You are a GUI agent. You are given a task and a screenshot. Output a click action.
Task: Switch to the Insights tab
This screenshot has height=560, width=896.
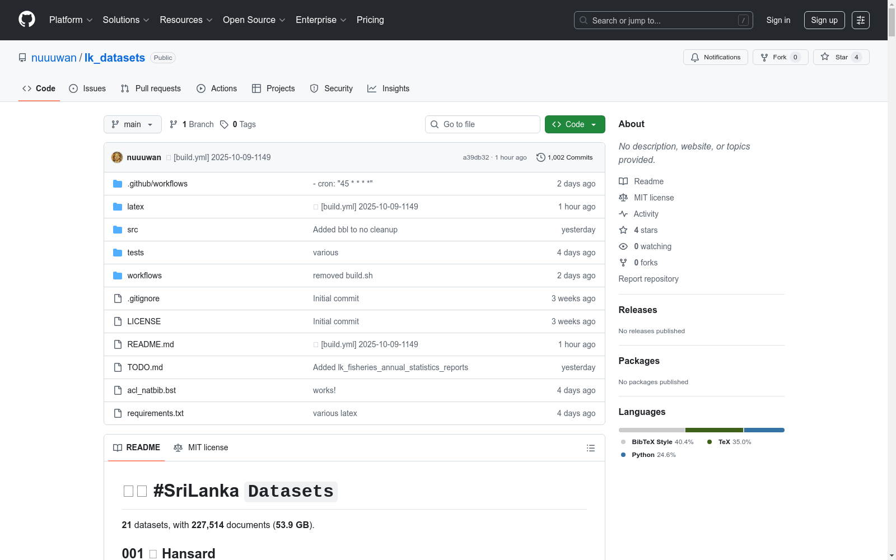(389, 88)
